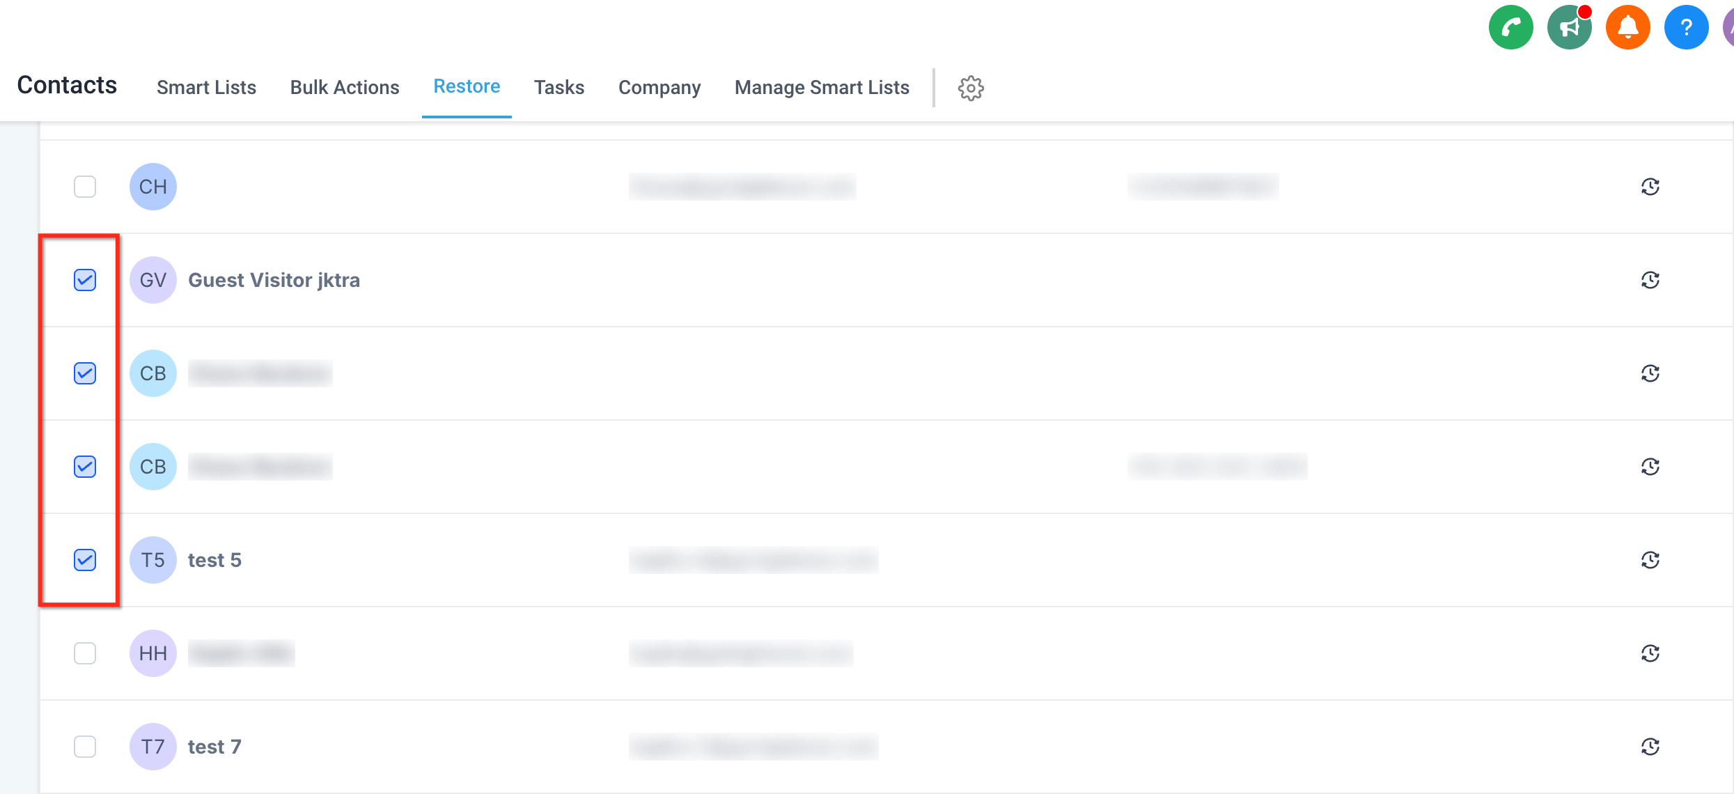Click restore icon for test 5
The width and height of the screenshot is (1734, 794).
pos(1650,560)
